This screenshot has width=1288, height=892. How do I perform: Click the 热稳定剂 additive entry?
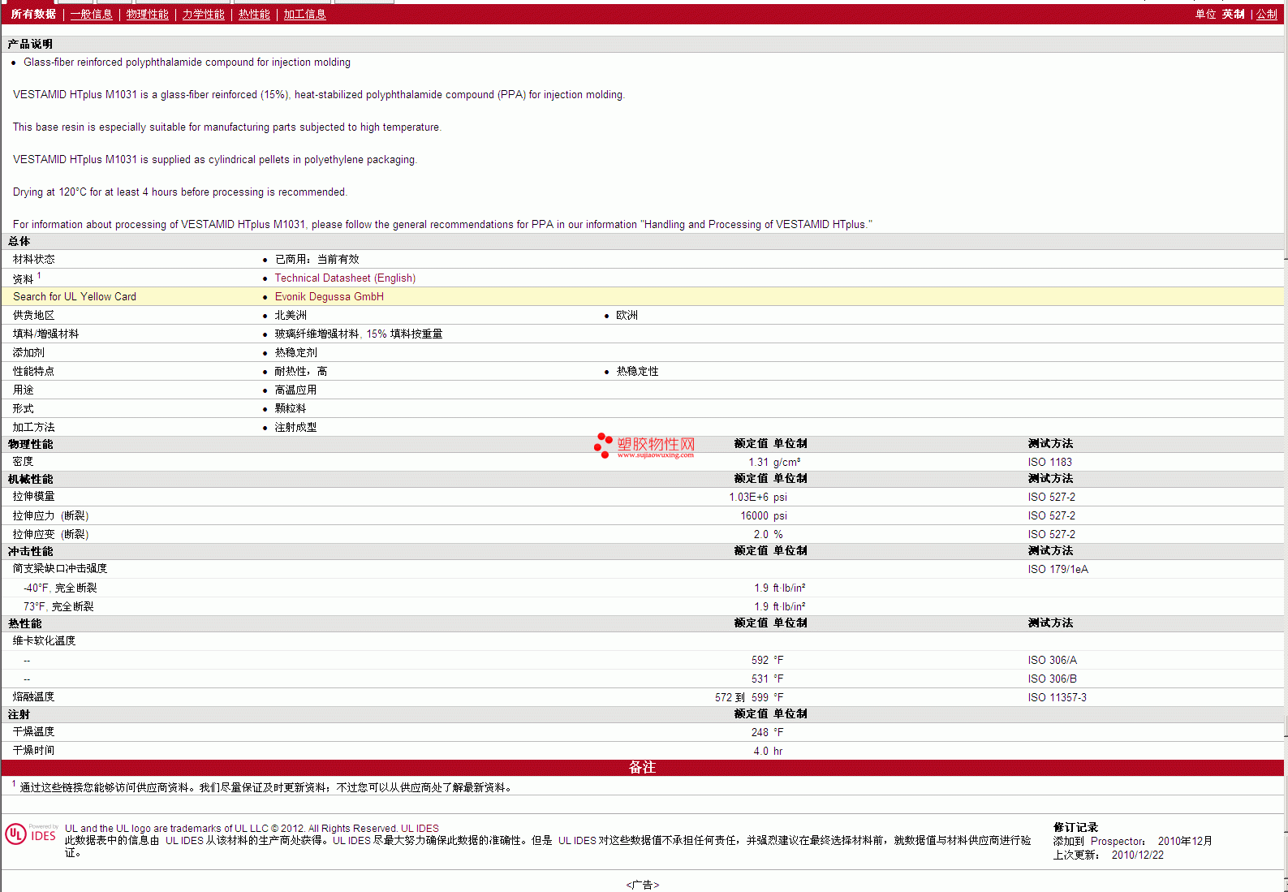295,353
